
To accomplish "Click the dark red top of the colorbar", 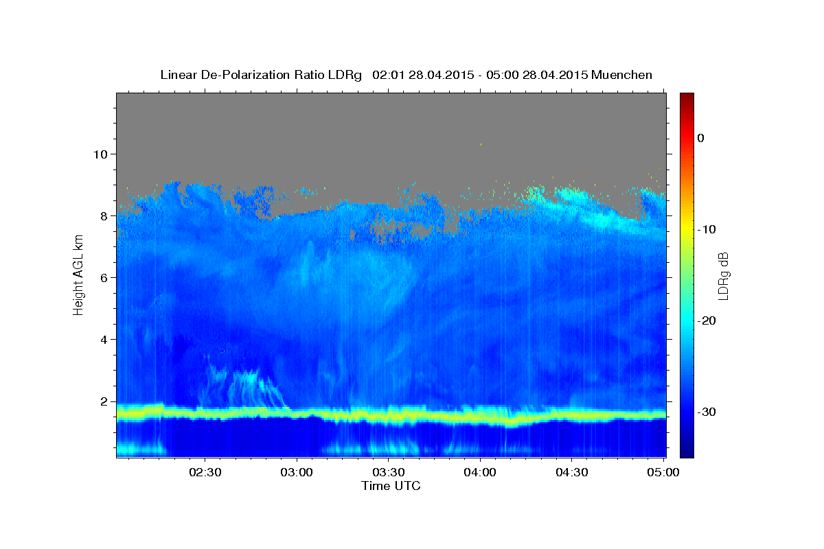I will (x=687, y=97).
